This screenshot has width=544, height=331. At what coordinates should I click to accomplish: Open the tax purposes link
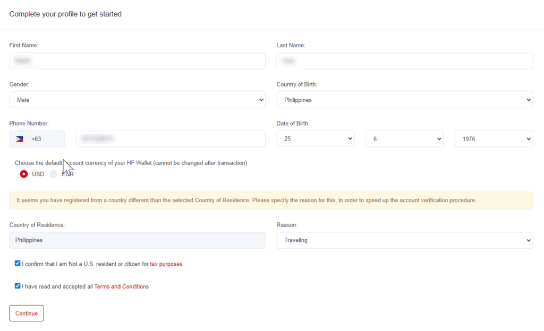pyautogui.click(x=166, y=264)
